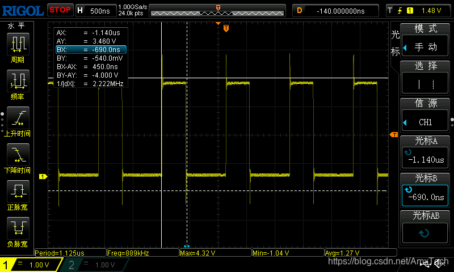Click the cursor B position arrow on bottom axis

(x=187, y=246)
